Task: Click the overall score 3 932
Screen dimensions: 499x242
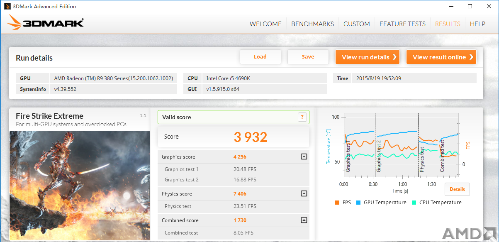Action: point(251,137)
